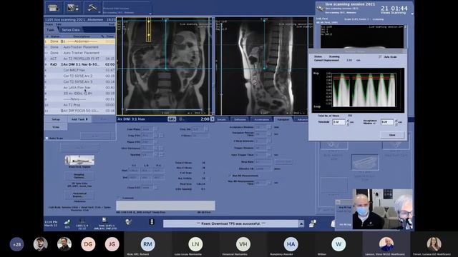458x257 pixels.
Task: Open the Navigator tab
Action: (283, 119)
